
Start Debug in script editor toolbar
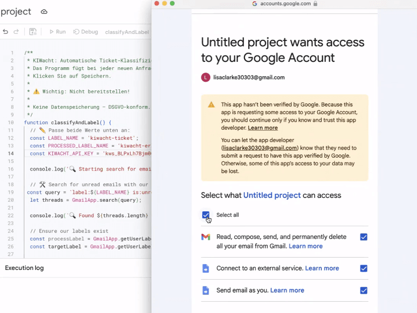85,32
